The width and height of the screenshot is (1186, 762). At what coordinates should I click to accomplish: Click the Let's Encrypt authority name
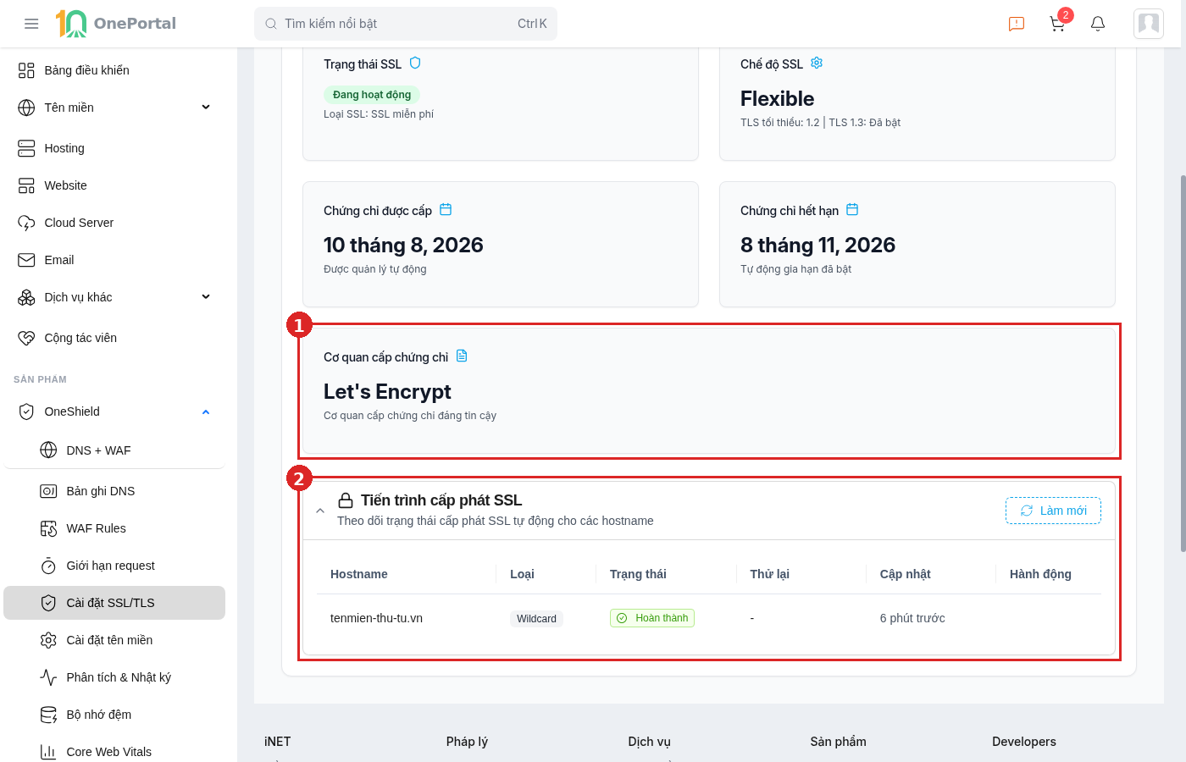pyautogui.click(x=387, y=391)
